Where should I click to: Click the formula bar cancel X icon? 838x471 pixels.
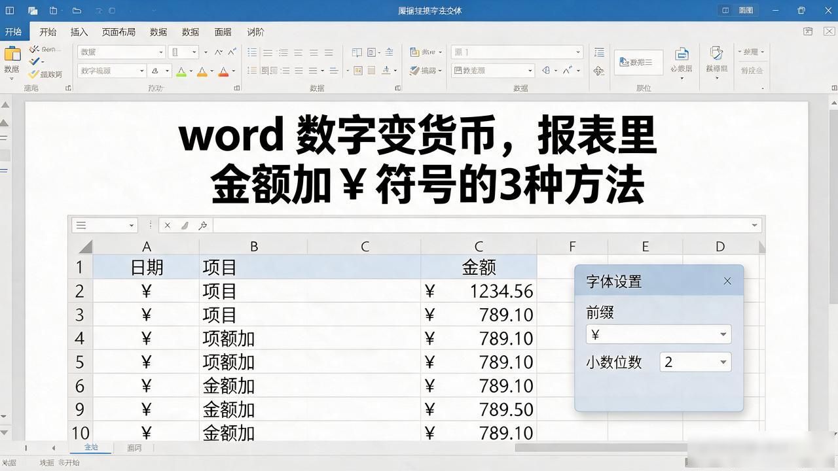[x=168, y=225]
